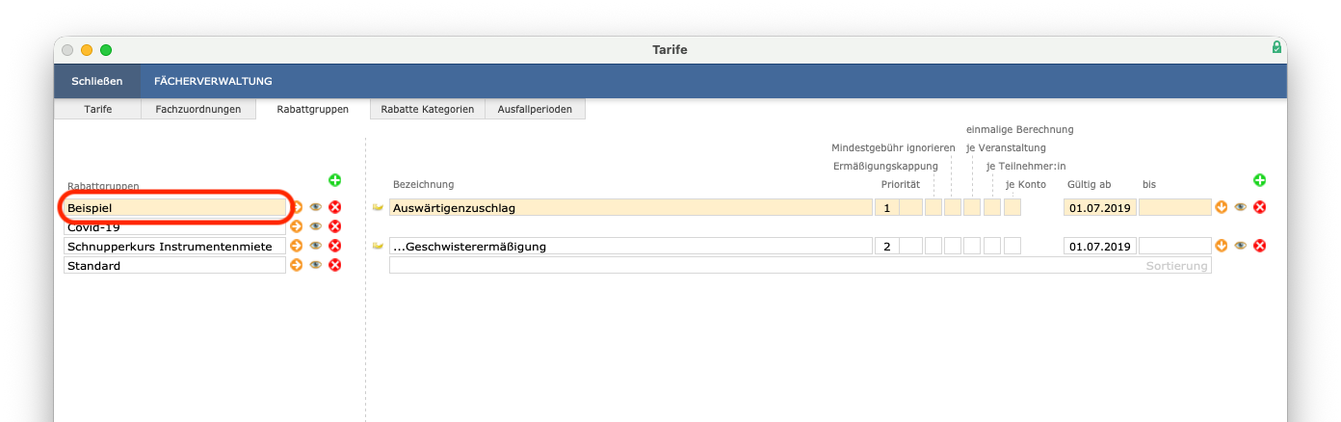Delete the Auswärtigenzuschlag entry
1341x422 pixels.
1259,207
